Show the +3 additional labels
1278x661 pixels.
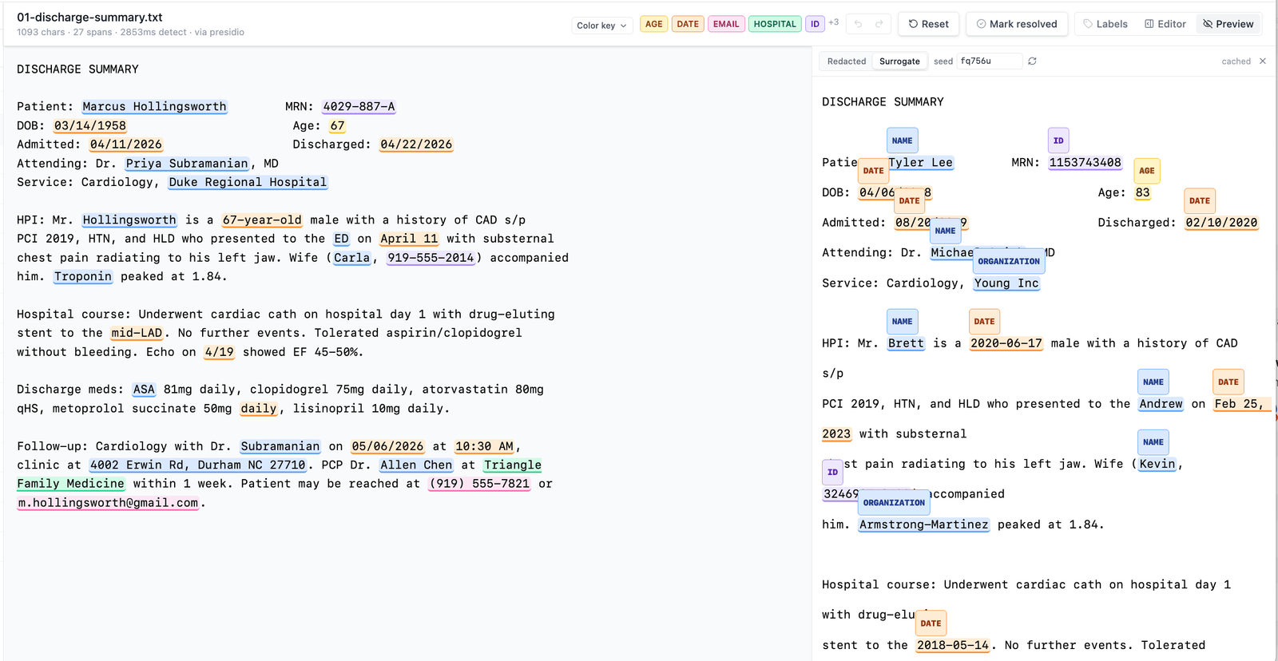pos(834,22)
